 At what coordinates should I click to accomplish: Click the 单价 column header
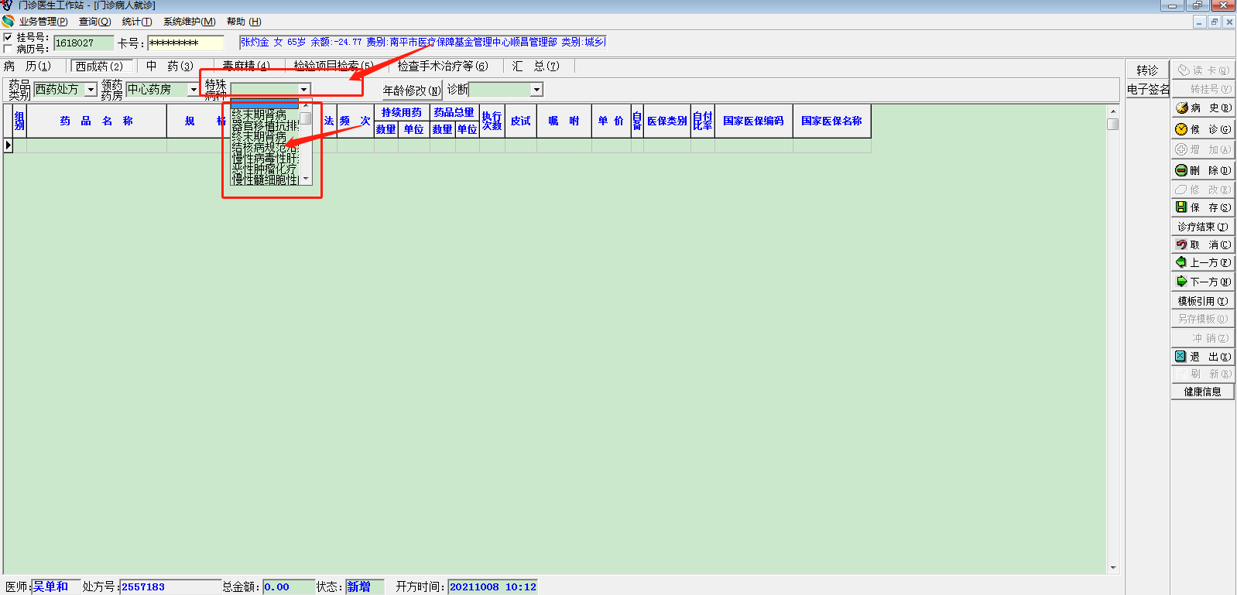(612, 121)
